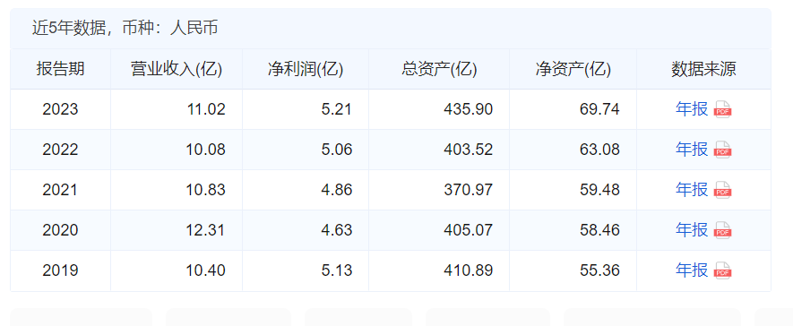
Task: Open the 2020 annual report PDF icon
Action: (x=723, y=230)
